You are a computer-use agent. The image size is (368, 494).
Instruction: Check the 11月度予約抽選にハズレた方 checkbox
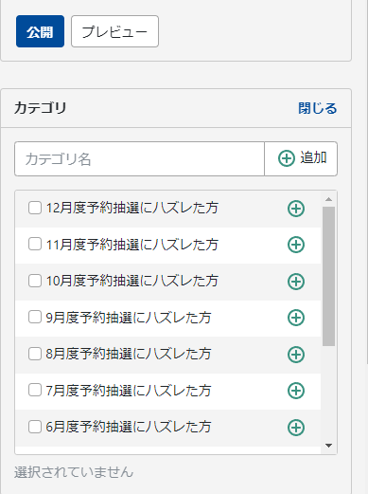coord(35,244)
